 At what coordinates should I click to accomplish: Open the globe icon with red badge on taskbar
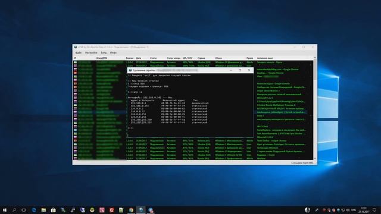pyautogui.click(x=151, y=210)
